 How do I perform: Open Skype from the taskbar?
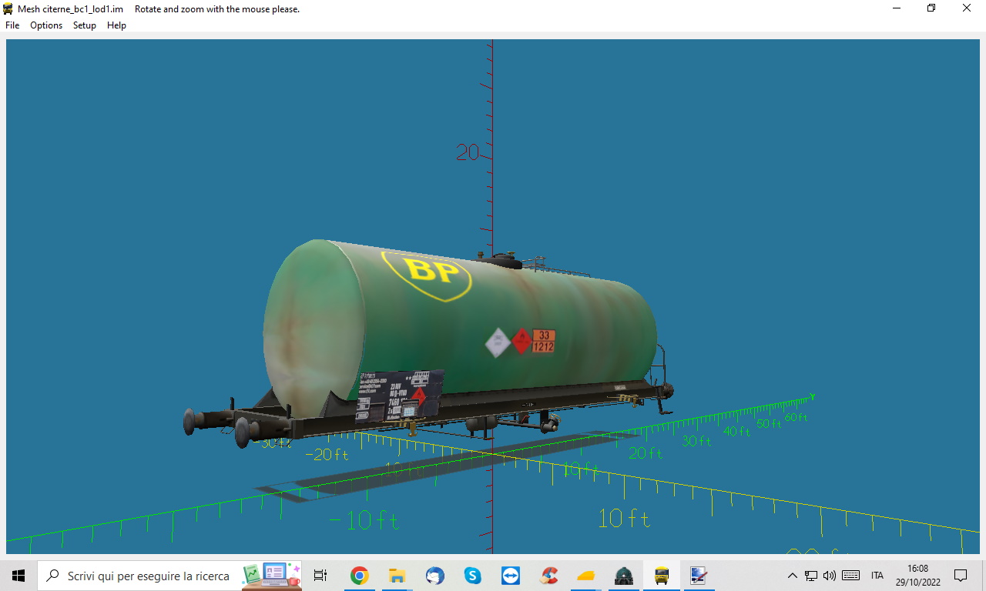(472, 576)
